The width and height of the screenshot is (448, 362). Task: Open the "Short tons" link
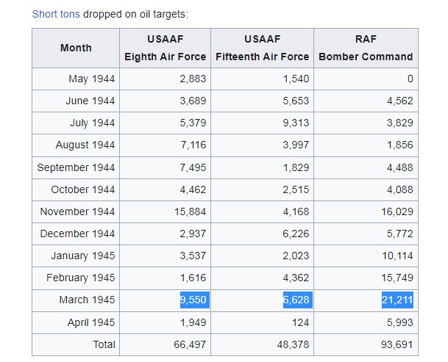56,14
